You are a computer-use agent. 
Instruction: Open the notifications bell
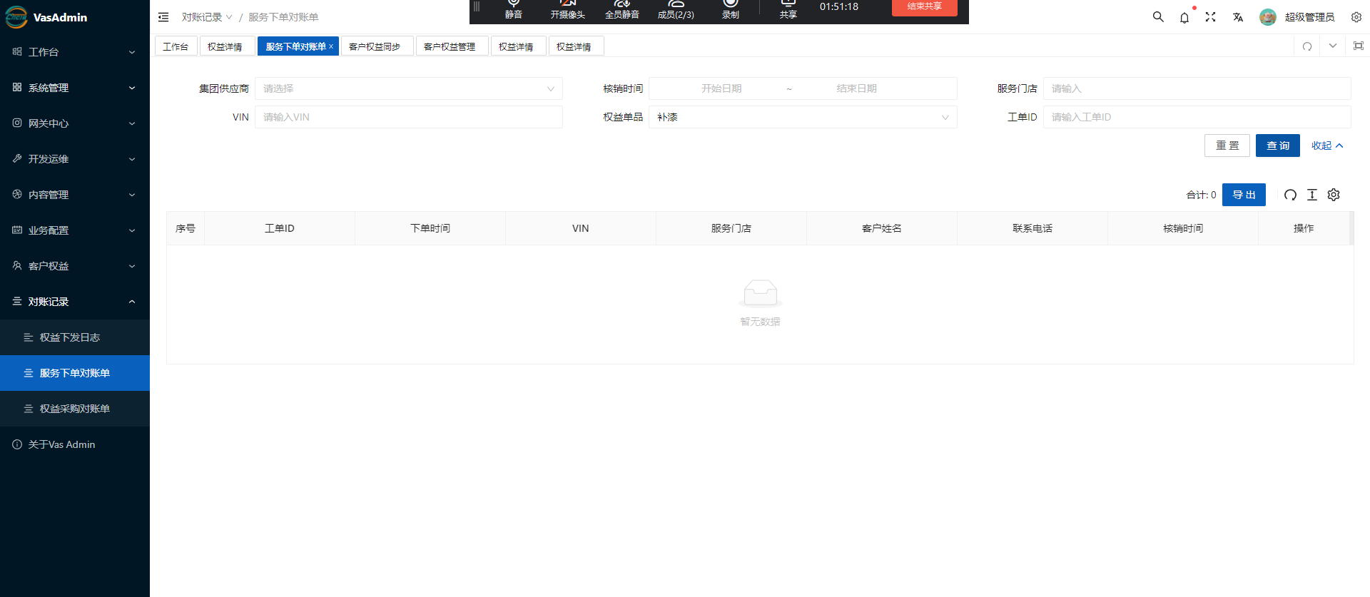point(1184,17)
